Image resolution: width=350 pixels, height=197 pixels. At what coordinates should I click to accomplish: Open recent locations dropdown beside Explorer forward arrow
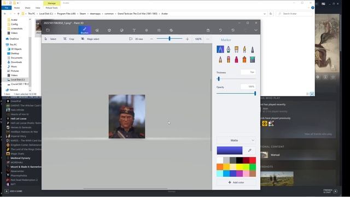tap(15, 14)
